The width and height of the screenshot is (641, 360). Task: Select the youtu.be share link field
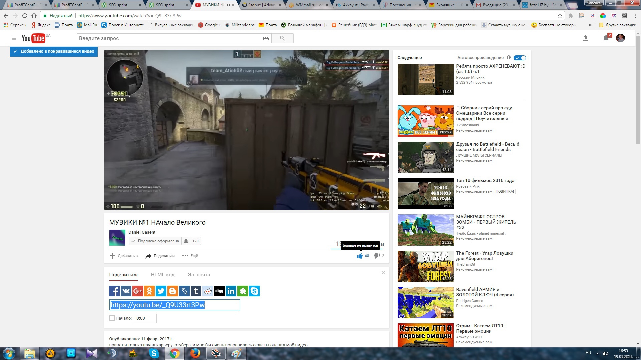pos(175,305)
